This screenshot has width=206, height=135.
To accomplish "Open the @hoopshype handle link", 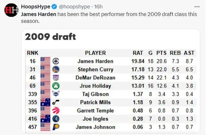I will pyautogui.click(x=74, y=7).
